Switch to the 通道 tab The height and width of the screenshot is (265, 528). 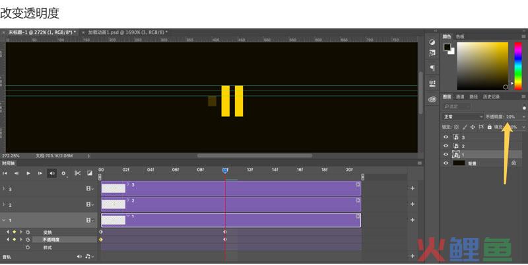tap(460, 96)
